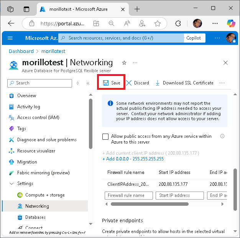Image resolution: width=240 pixels, height=238 pixels.
Task: Open the tab actions menu icon
Action: 26,9
